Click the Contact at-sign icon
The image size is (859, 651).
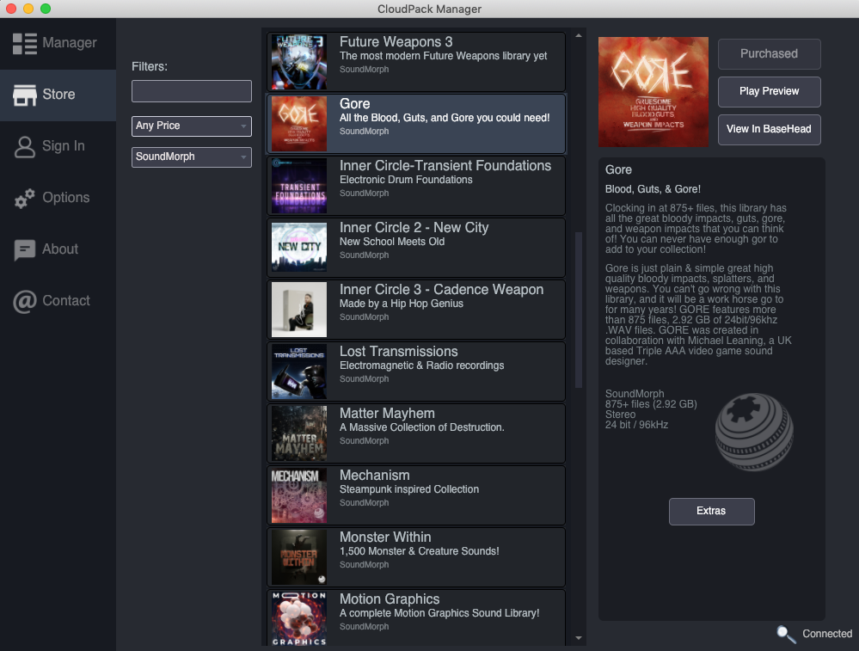[25, 301]
